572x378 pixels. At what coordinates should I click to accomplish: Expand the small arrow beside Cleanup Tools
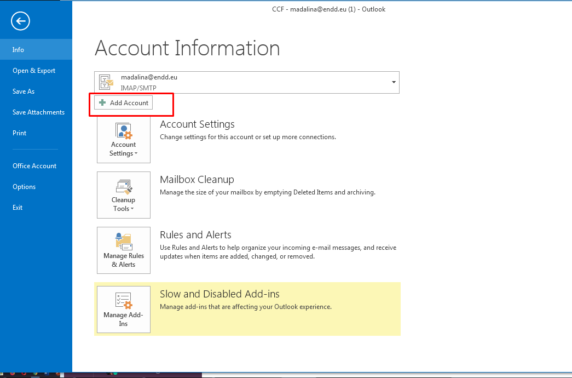[132, 209]
